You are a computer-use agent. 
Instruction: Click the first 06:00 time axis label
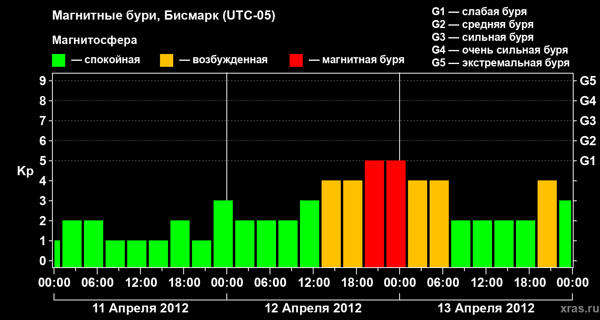(x=97, y=283)
